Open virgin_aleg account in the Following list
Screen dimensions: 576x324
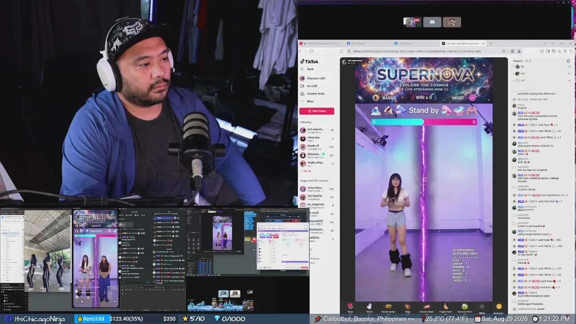317,163
